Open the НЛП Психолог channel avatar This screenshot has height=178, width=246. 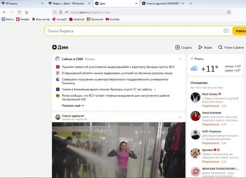point(195,134)
